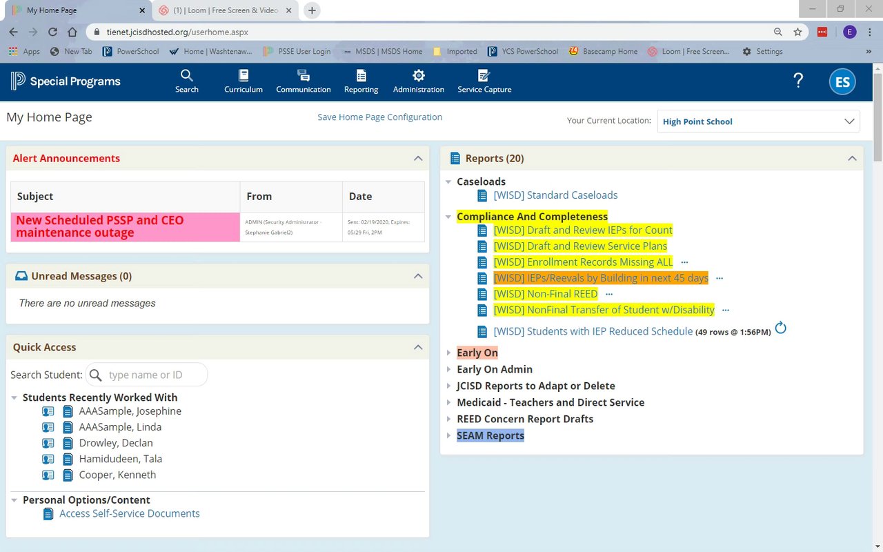The height and width of the screenshot is (552, 883).
Task: Click the zoom magnifier in address bar
Action: tap(778, 32)
